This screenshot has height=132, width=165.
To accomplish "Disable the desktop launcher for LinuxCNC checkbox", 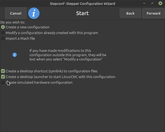I will pyautogui.click(x=3, y=77).
